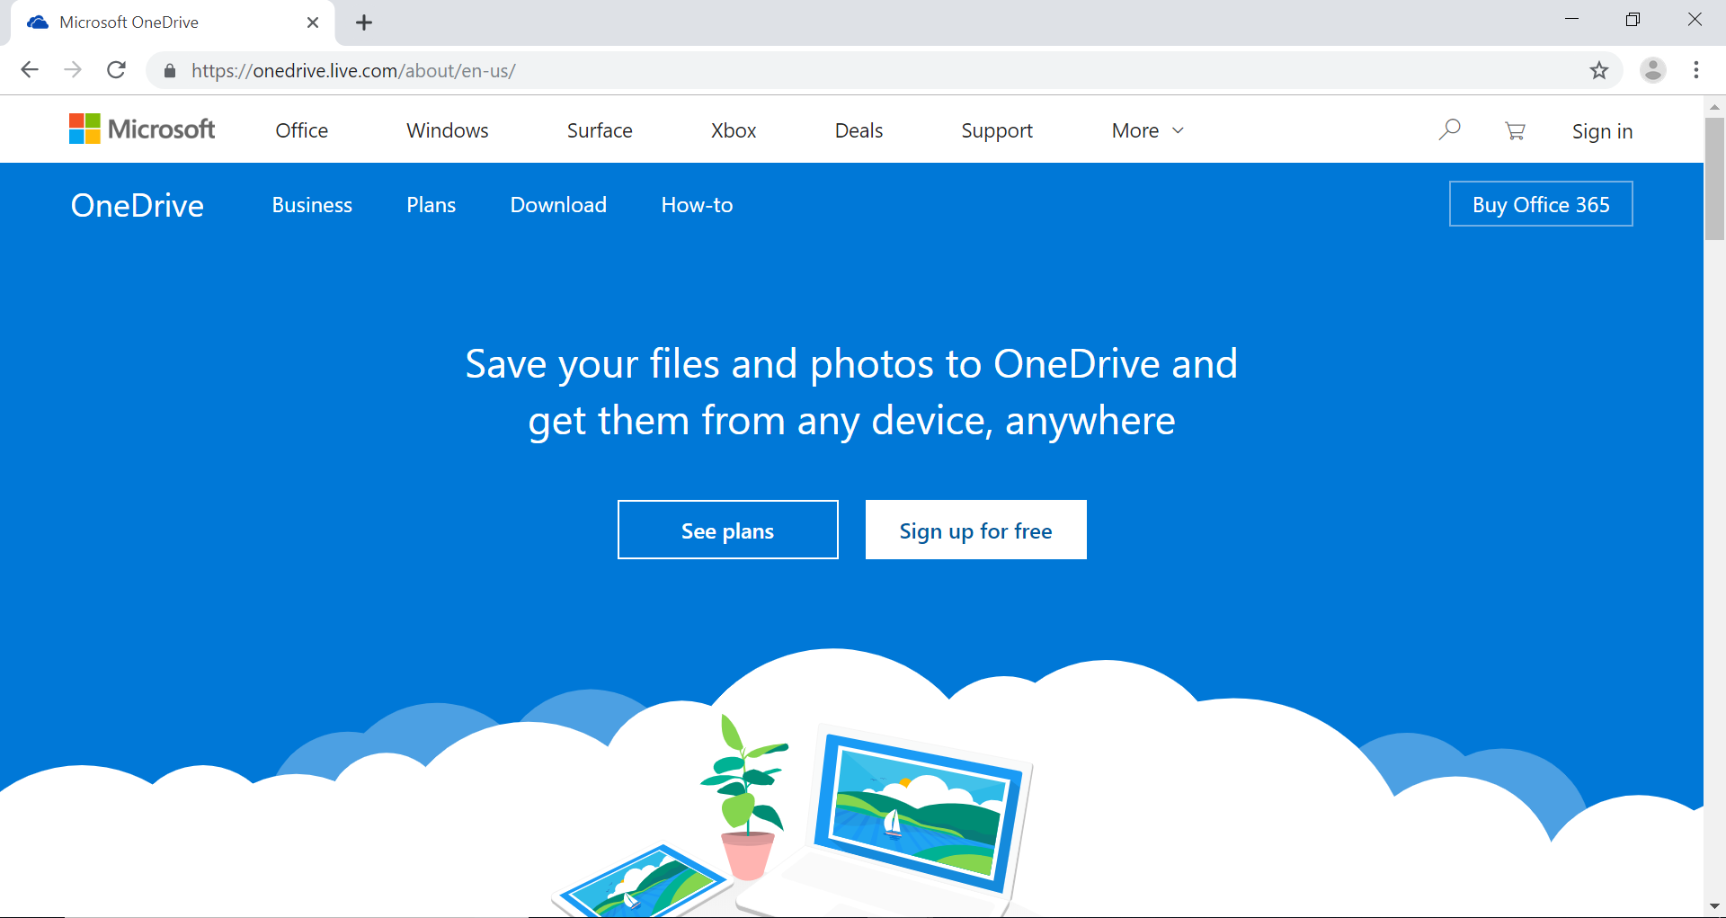Click the tablet photo illustration
The height and width of the screenshot is (918, 1726).
click(x=643, y=883)
